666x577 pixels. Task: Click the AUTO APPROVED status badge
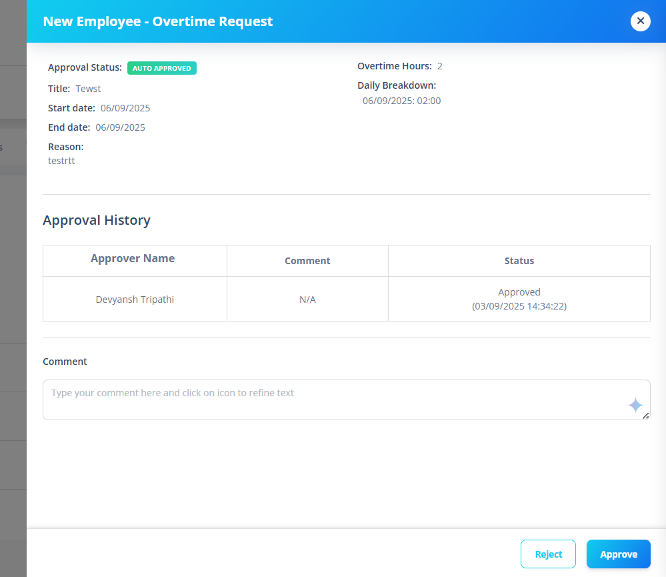[x=162, y=68]
